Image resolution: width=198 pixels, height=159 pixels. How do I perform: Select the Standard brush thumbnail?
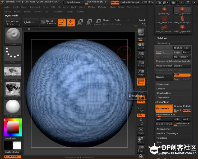coord(13,37)
